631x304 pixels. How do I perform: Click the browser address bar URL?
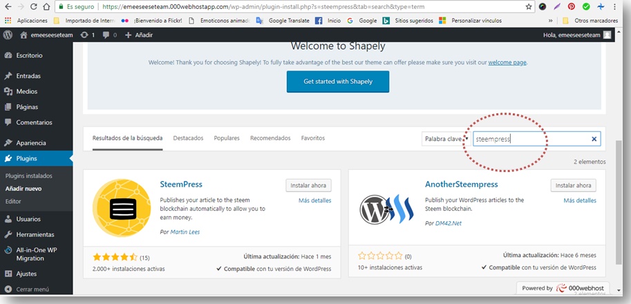tap(263, 7)
